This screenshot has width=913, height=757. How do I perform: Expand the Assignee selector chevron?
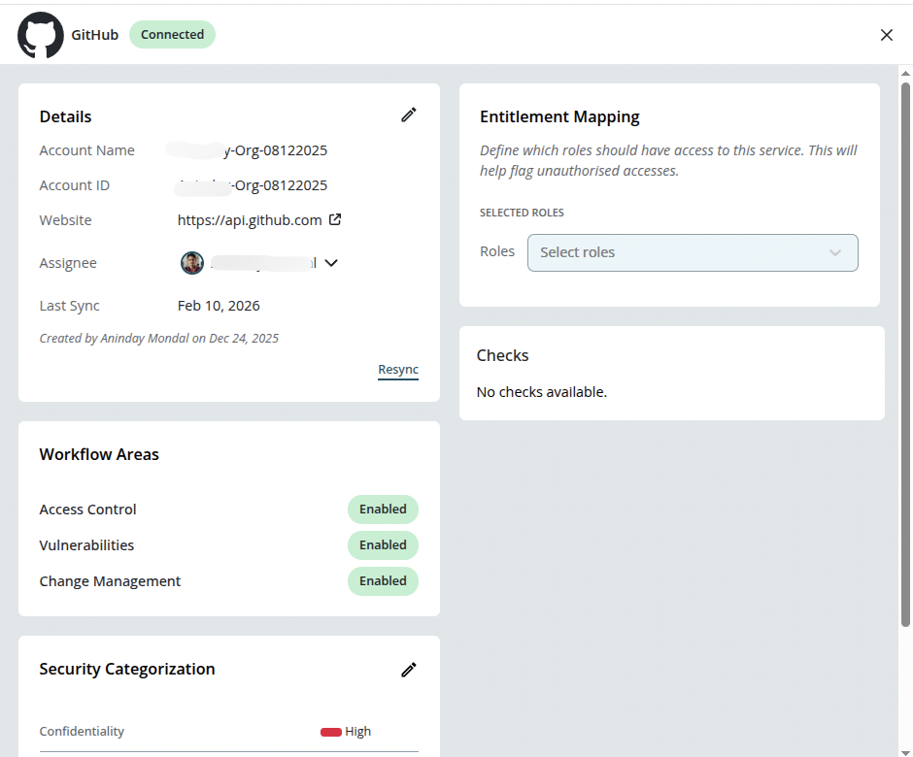click(x=331, y=262)
